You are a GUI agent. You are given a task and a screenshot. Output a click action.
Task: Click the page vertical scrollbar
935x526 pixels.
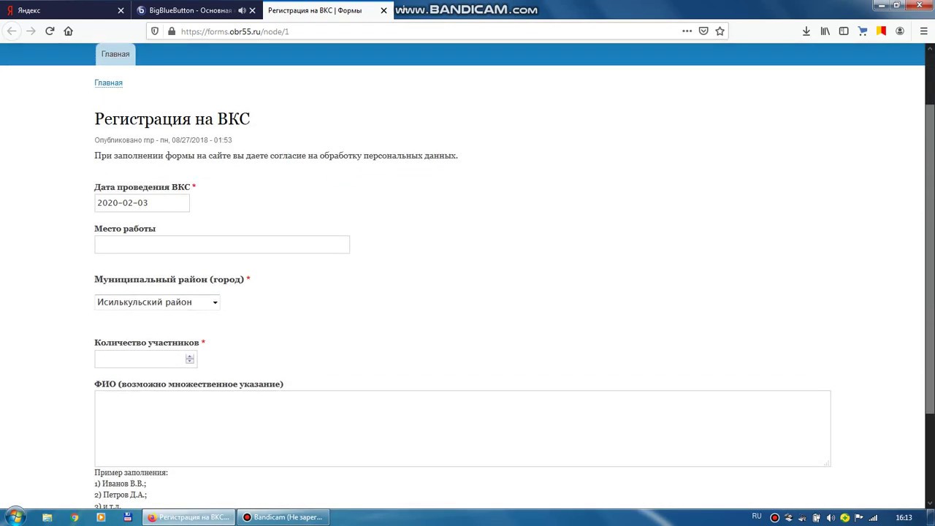click(x=930, y=259)
